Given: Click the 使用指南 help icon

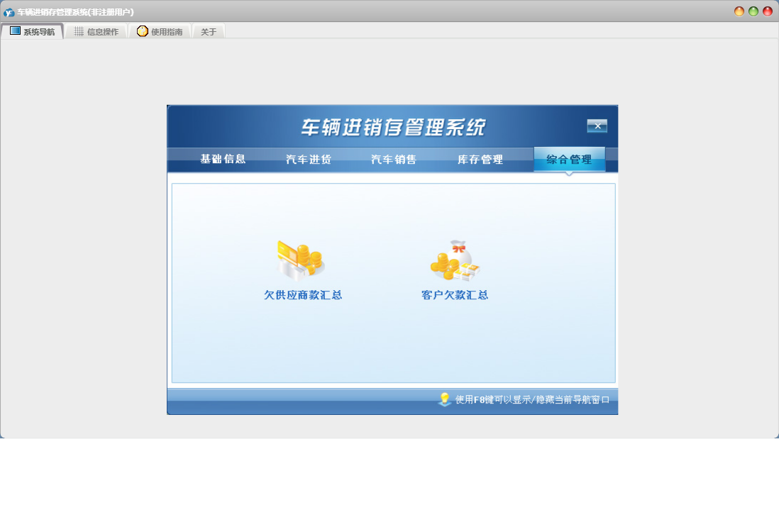Looking at the screenshot, I should click(x=143, y=31).
